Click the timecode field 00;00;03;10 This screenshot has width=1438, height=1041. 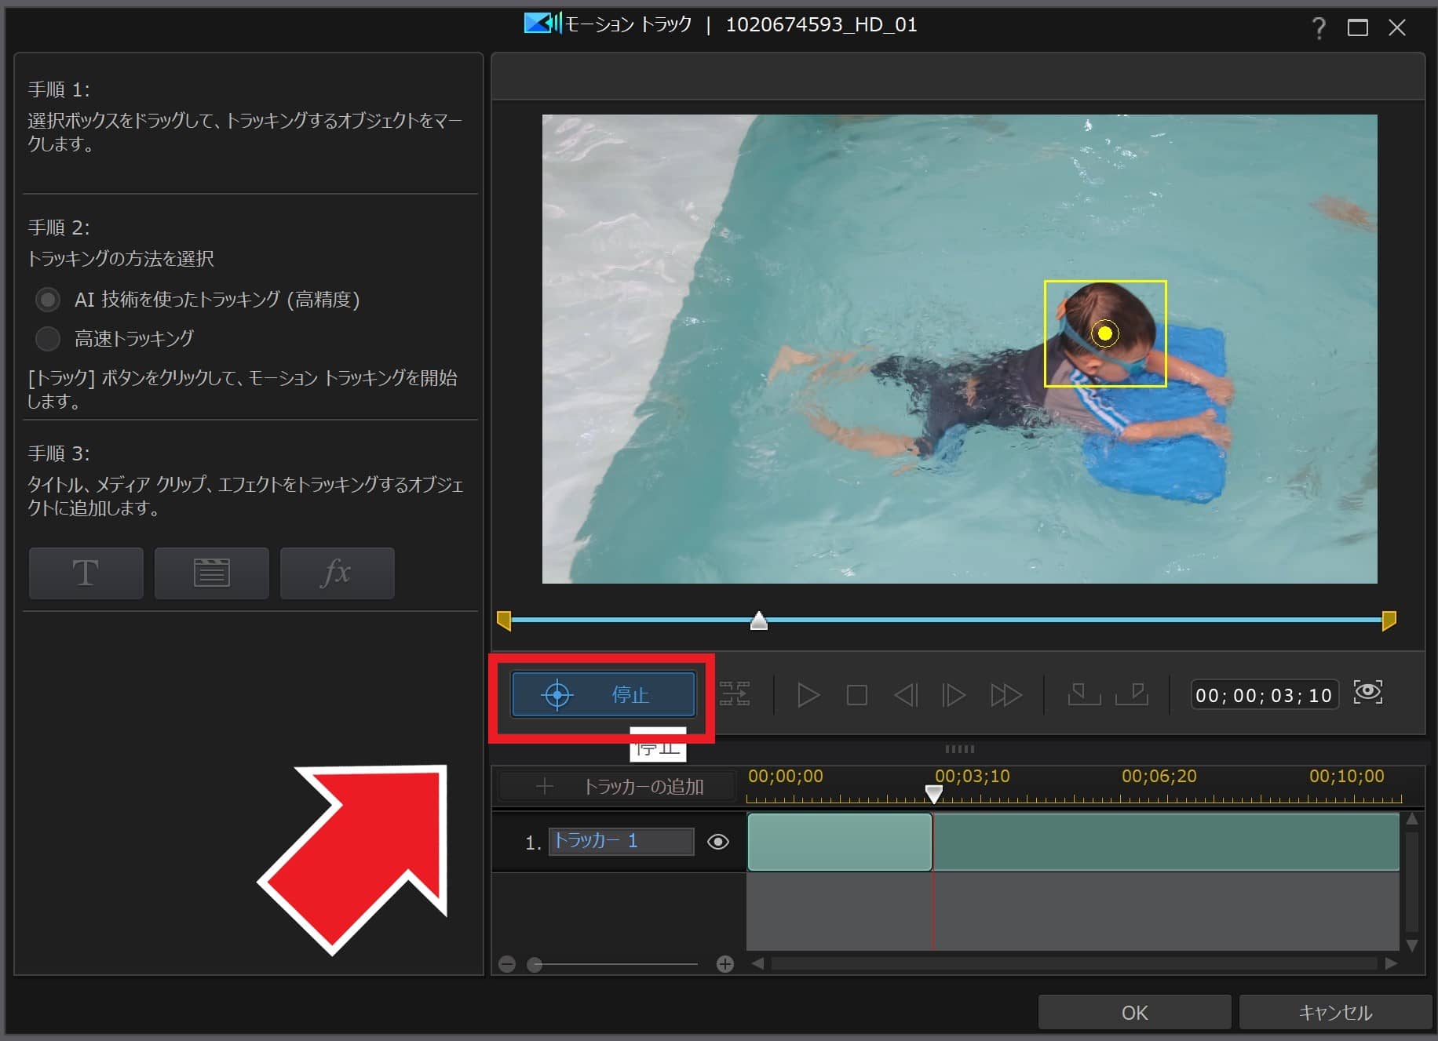(x=1264, y=695)
